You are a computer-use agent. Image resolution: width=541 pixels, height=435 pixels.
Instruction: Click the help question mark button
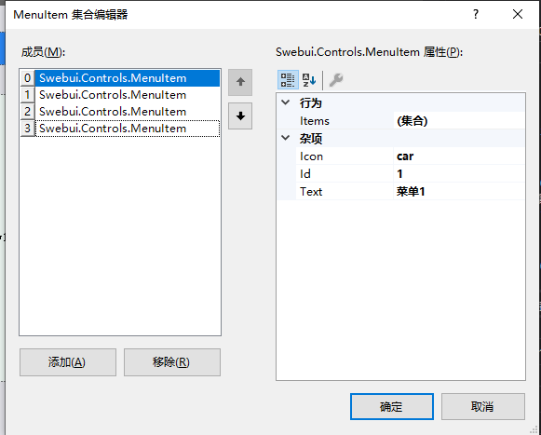point(476,15)
